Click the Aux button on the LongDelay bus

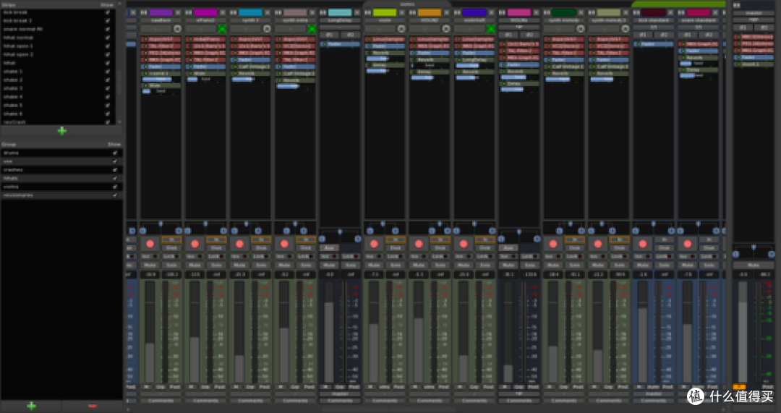(329, 247)
